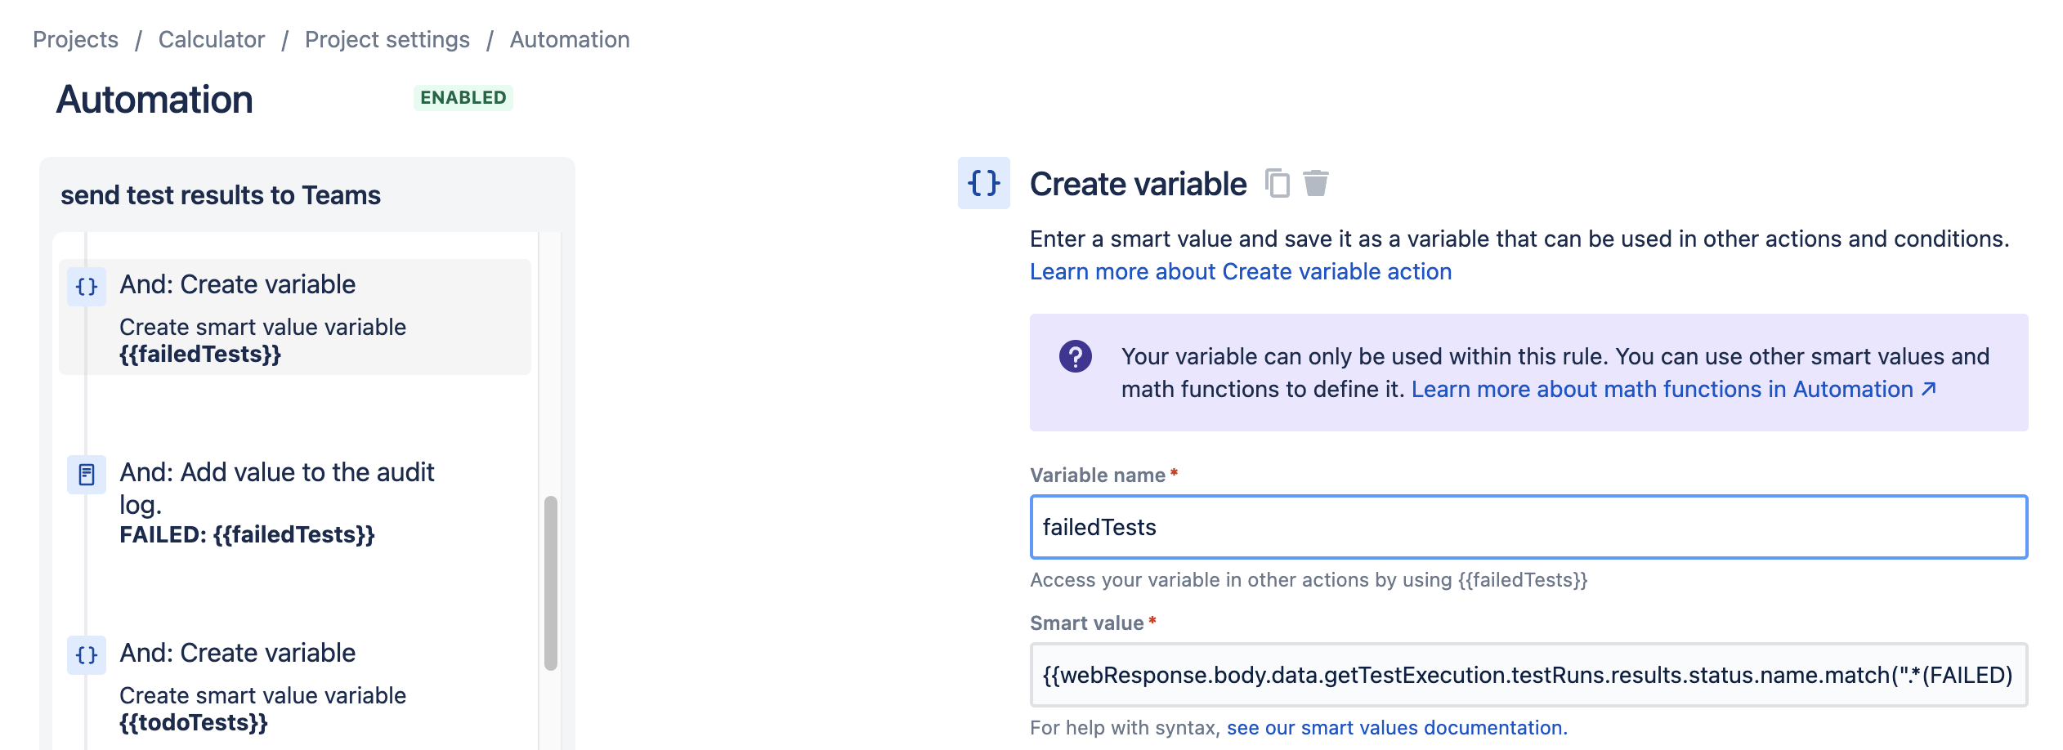
Task: Click the audit log document icon
Action: click(x=87, y=475)
